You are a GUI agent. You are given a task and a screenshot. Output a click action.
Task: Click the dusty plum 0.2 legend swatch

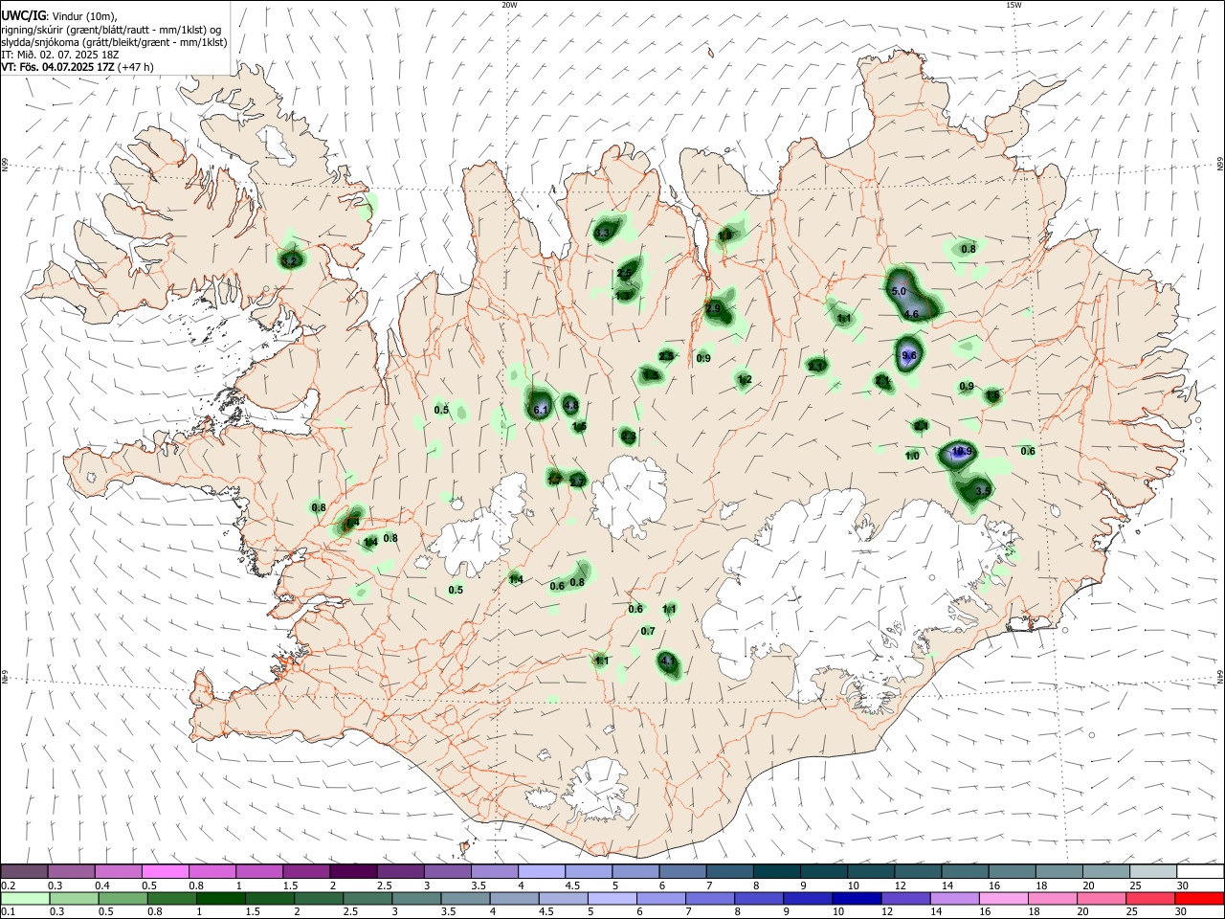[x=24, y=872]
